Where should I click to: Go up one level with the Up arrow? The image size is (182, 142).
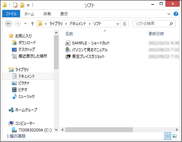(32, 24)
